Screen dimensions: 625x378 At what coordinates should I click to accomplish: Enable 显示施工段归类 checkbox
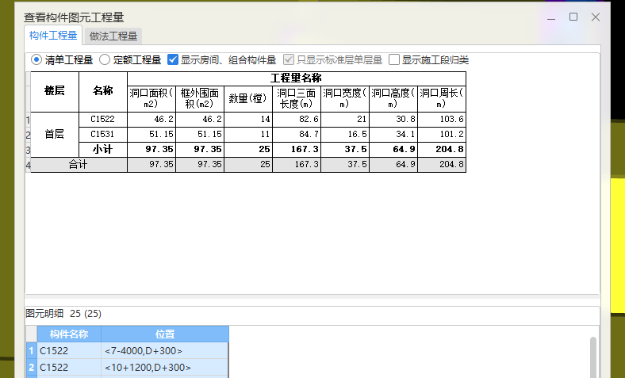tap(394, 59)
